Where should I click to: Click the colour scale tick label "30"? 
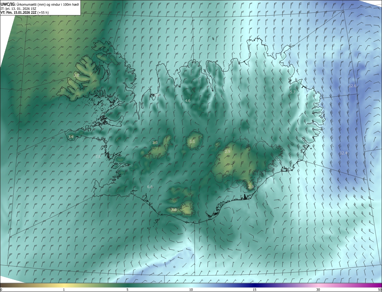[318, 290]
